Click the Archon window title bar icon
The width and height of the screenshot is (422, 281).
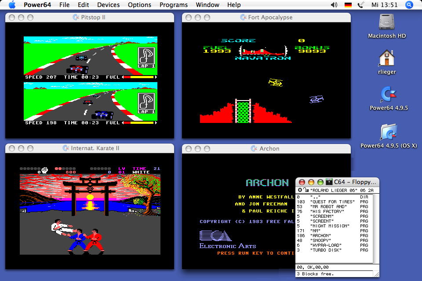pos(254,148)
